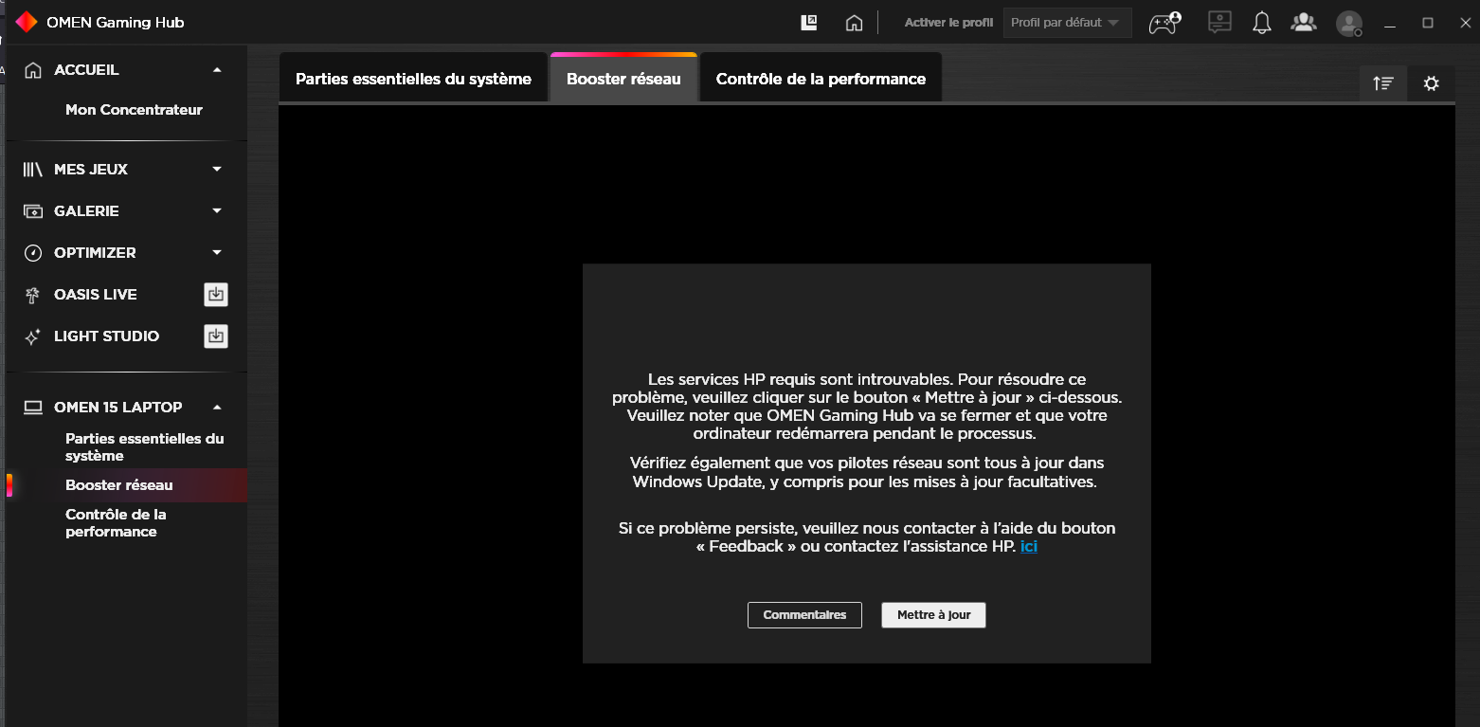
Task: Open Mes Jeux section
Action: 91,169
